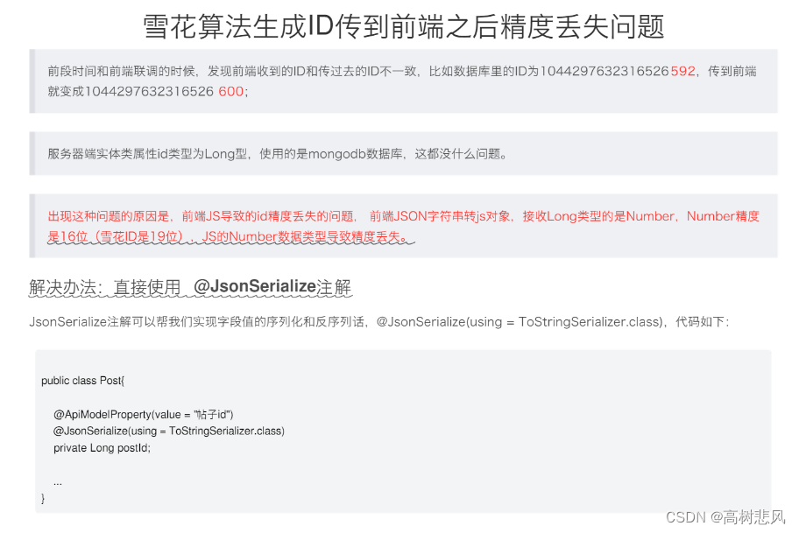Image resolution: width=799 pixels, height=533 pixels.
Task: Click the 'public class Post{' code line
Action: click(83, 381)
